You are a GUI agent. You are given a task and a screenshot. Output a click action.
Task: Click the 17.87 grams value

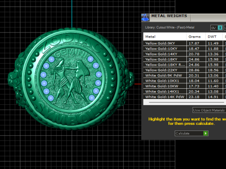pos(194,43)
